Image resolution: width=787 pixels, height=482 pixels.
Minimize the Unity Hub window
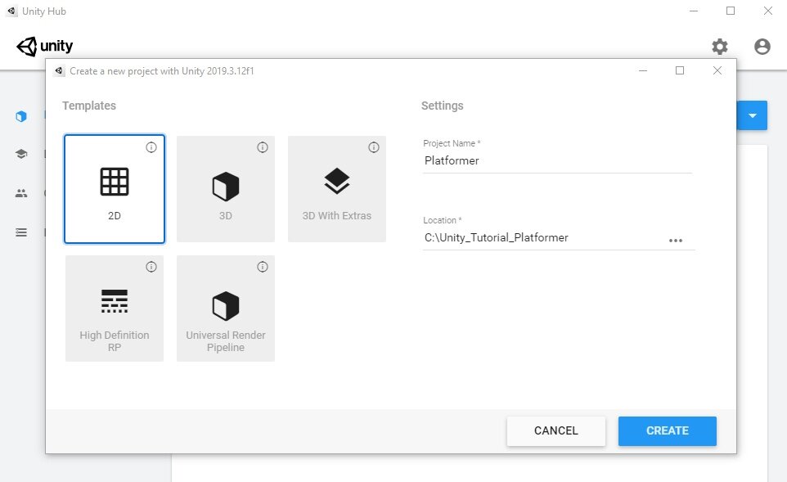tap(694, 11)
